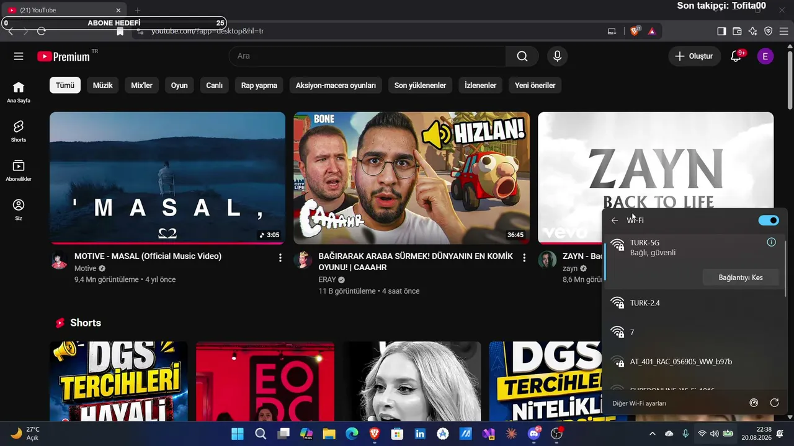Viewport: 794px width, 446px height.
Task: Go to Ana Sayfa in the sidebar
Action: click(19, 92)
